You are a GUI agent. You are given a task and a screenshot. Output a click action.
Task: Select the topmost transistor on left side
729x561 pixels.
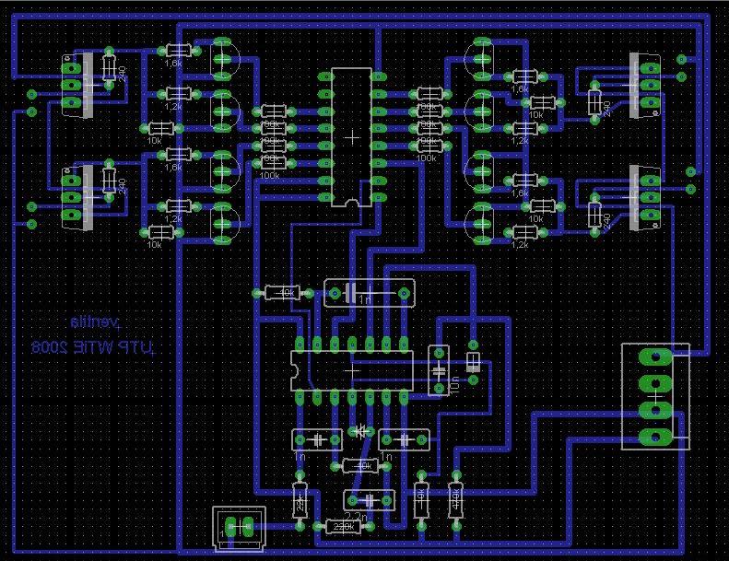[224, 59]
